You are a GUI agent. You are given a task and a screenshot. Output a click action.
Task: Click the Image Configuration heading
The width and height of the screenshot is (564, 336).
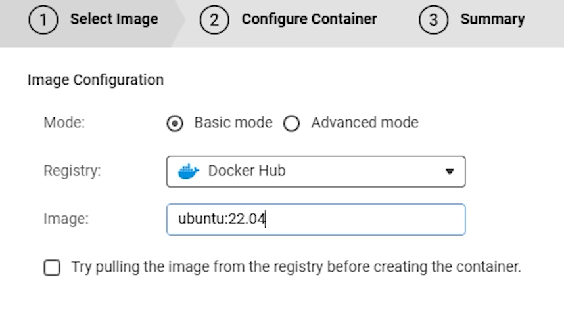95,80
